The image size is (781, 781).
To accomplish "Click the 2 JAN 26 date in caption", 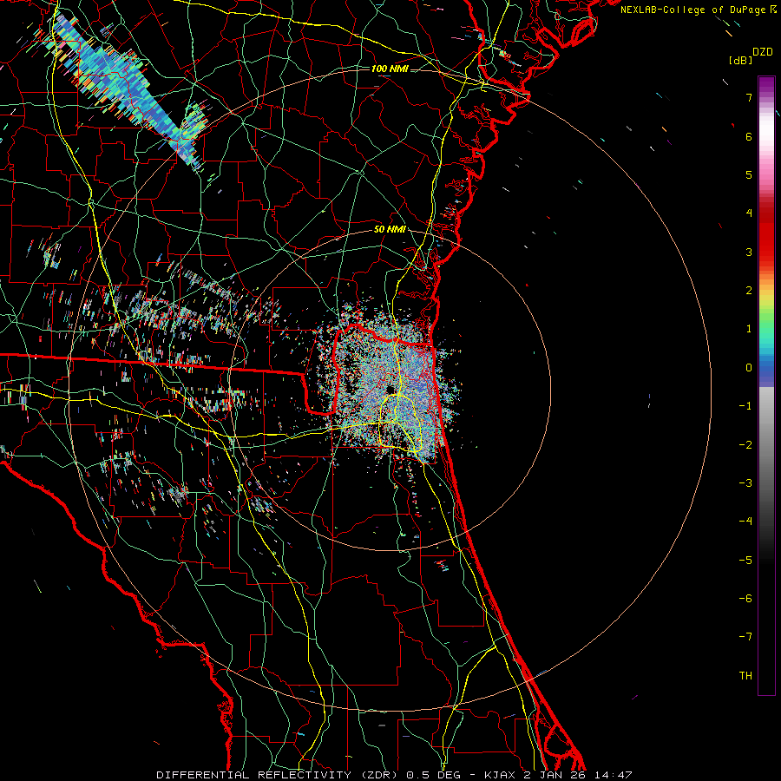I will point(555,775).
